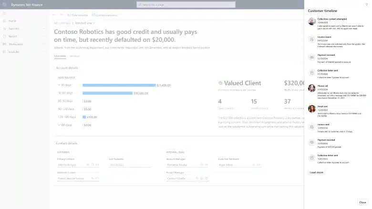Click Collections contact attempted title
372x209 pixels.
click(332, 19)
